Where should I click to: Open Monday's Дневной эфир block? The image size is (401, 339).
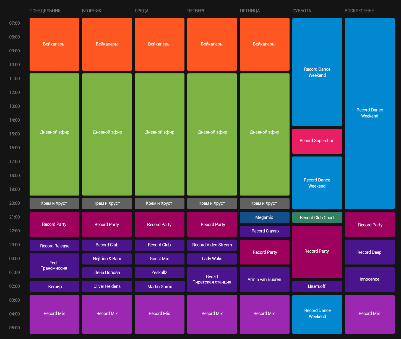[54, 134]
